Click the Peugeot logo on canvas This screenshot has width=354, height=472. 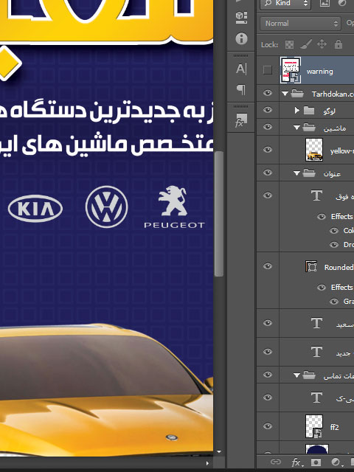[174, 207]
